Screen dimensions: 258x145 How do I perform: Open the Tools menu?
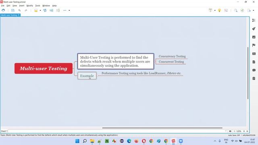point(37,6)
